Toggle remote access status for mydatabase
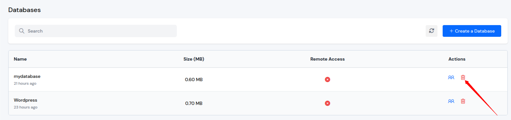Screen dimensions: 511x120 328,80
